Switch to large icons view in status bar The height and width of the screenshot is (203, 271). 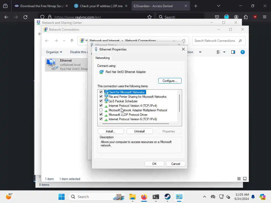point(245,179)
